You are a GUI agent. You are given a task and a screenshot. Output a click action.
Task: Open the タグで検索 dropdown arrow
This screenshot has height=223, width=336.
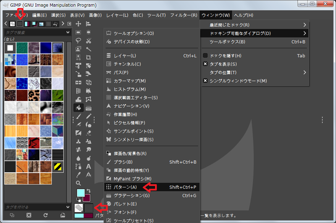point(68,32)
